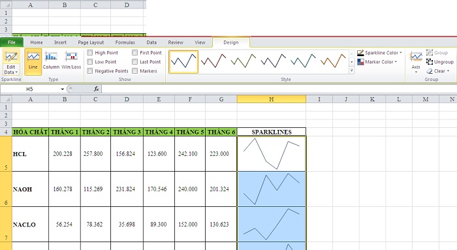The width and height of the screenshot is (457, 250).
Task: Open the View tab
Action: (200, 42)
